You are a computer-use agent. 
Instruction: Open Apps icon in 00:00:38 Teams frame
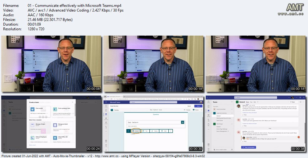[x=209, y=145]
